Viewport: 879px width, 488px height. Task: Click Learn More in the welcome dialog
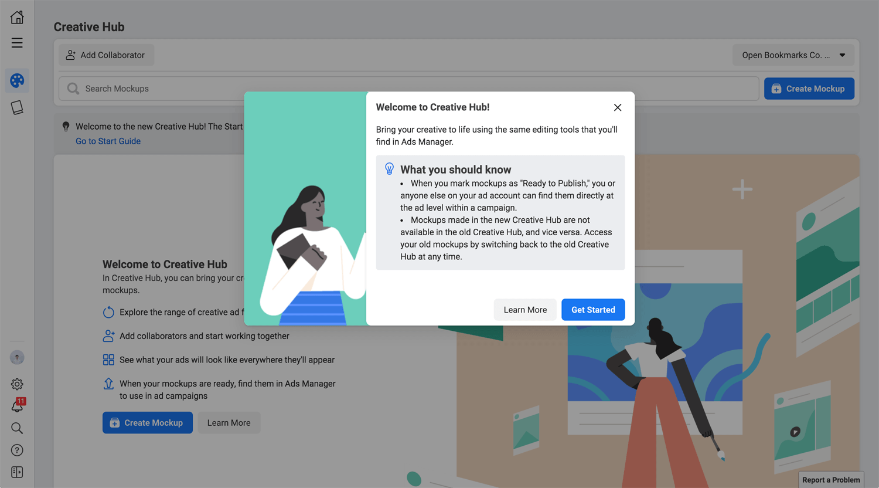(525, 310)
